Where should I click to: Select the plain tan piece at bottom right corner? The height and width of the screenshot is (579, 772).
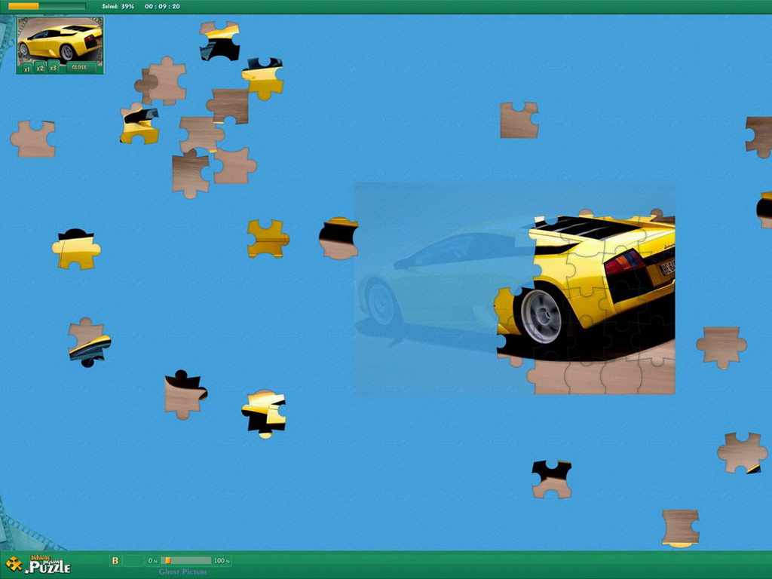point(680,526)
